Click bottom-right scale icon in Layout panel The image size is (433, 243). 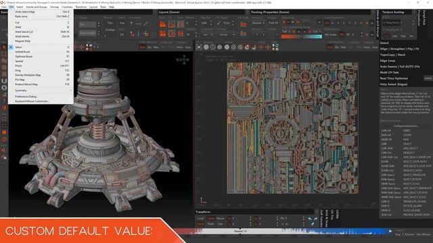(x=181, y=34)
